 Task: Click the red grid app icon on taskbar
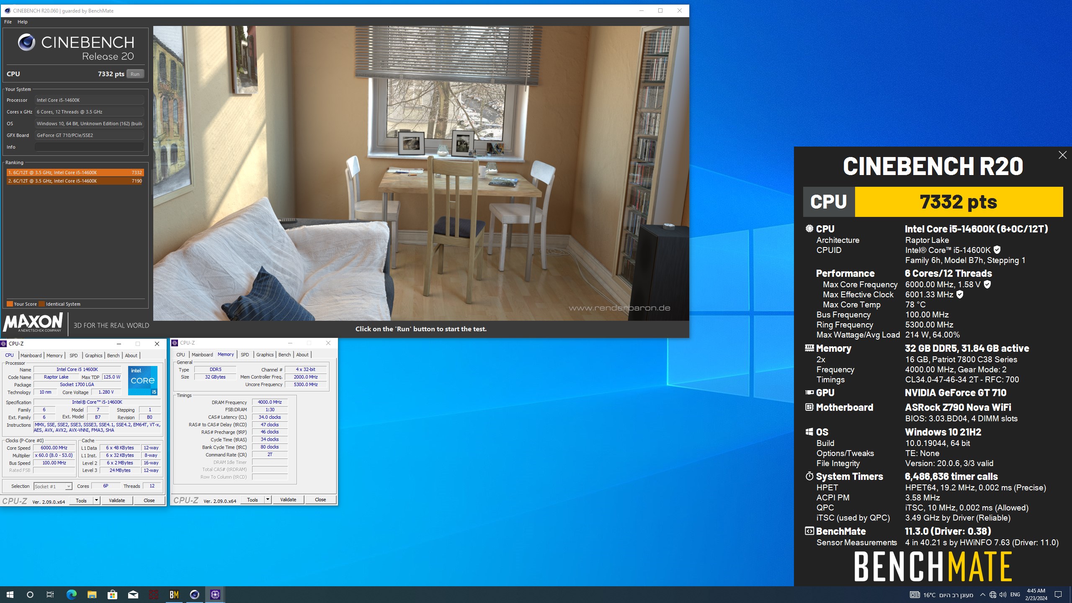coord(153,594)
